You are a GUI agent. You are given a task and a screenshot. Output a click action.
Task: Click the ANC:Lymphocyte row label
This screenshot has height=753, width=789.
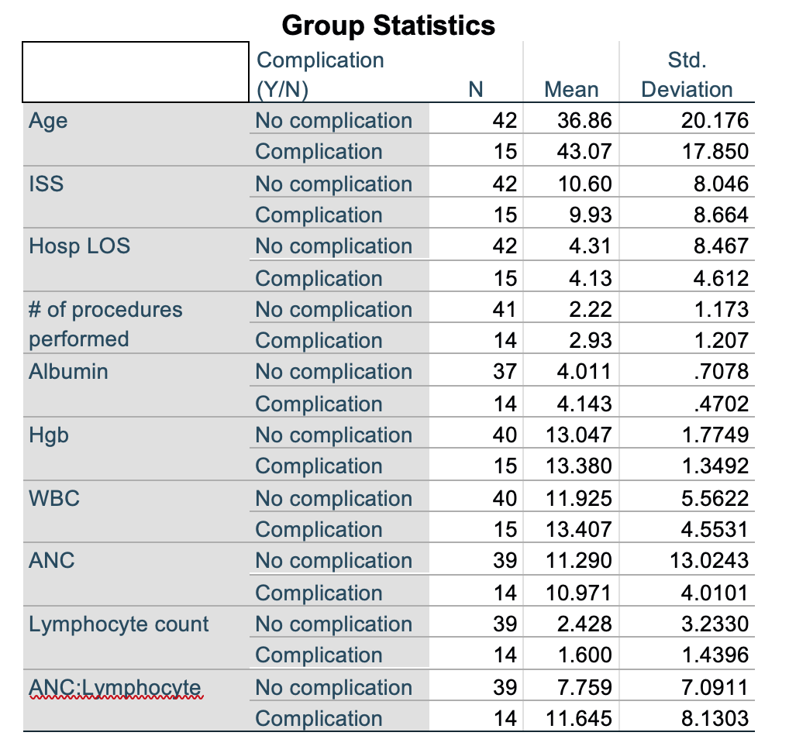pyautogui.click(x=115, y=687)
